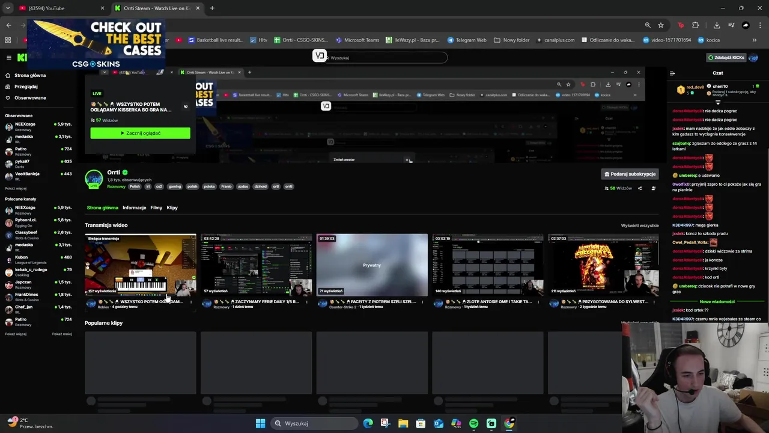Open the Prywatny blurred video thumbnail
769x433 pixels.
(372, 265)
